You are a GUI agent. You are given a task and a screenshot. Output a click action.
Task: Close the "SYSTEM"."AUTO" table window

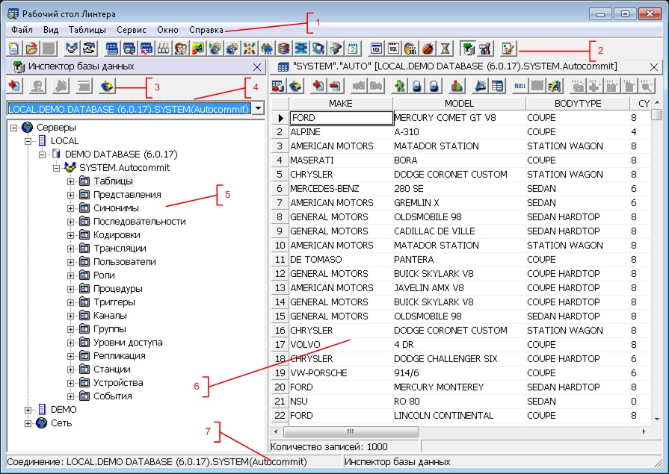[x=654, y=67]
